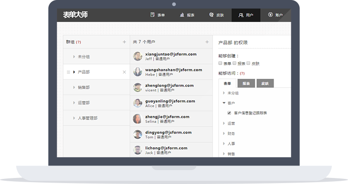348x184 pixels.
Task: Open the 表单 nav tab
Action: tap(158, 15)
